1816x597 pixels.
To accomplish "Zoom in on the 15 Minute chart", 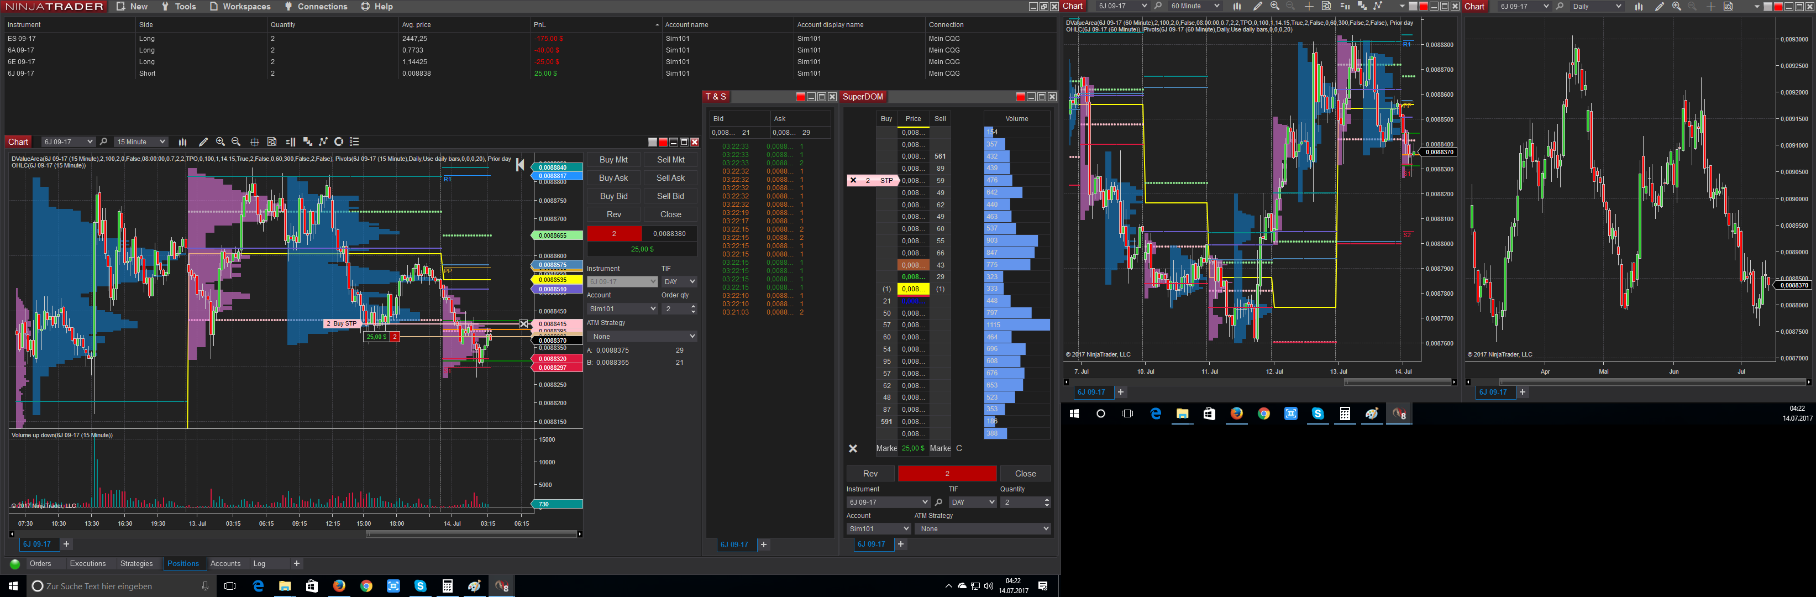I will click(221, 142).
